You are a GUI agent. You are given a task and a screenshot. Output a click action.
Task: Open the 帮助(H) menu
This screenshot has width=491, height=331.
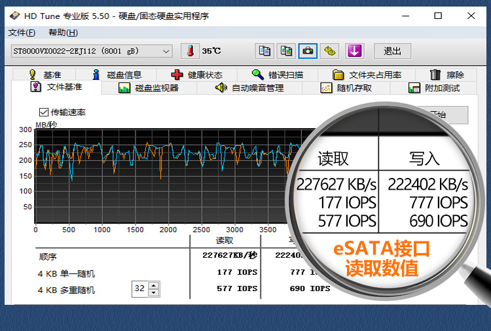coord(63,33)
